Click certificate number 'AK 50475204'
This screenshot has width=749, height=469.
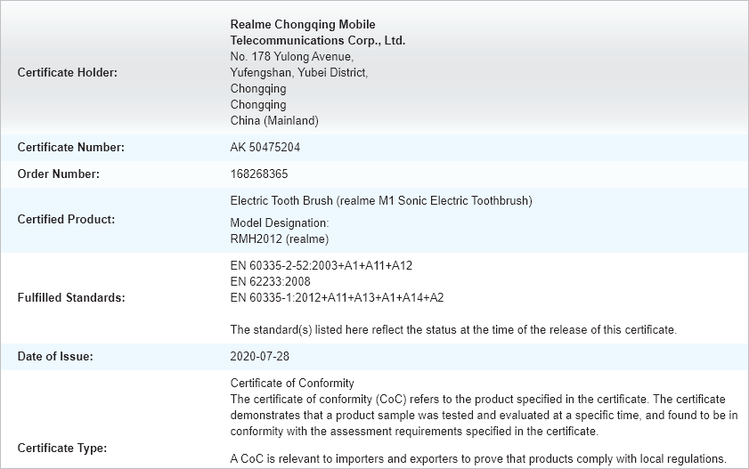click(265, 147)
